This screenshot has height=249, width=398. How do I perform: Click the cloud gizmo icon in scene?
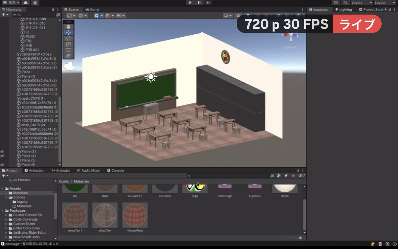coord(69,66)
